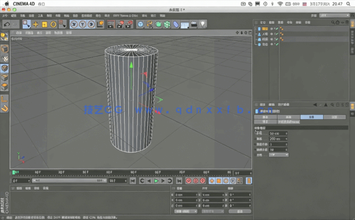Image resolution: width=355 pixels, height=220 pixels.
Task: Switch to the highlighted Object tab in attributes
Action: [311, 117]
